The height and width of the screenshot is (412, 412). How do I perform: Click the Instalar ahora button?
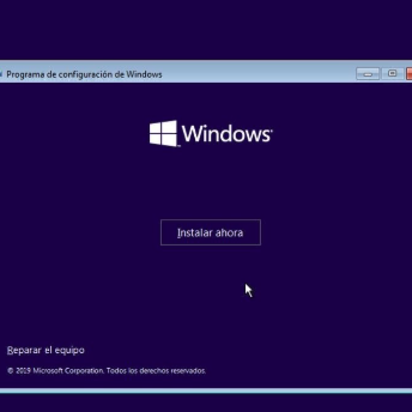click(210, 233)
